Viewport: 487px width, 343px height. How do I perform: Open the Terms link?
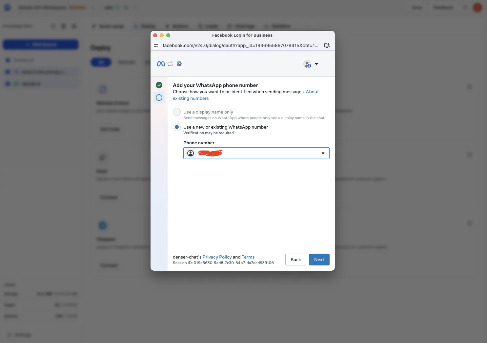tap(248, 257)
